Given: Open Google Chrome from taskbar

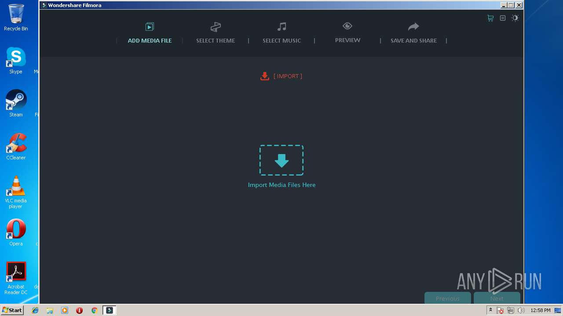Looking at the screenshot, I should [x=94, y=310].
